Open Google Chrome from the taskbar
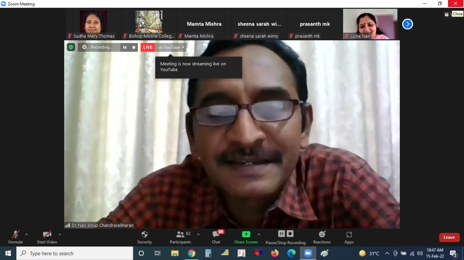The width and height of the screenshot is (464, 260). 191,253
